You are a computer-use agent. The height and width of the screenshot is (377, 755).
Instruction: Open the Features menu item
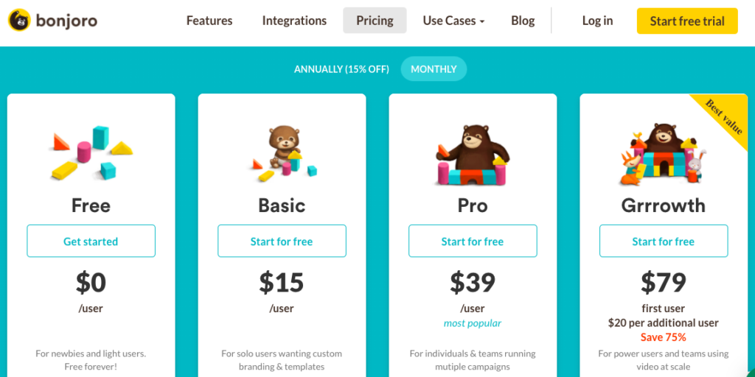pos(209,21)
